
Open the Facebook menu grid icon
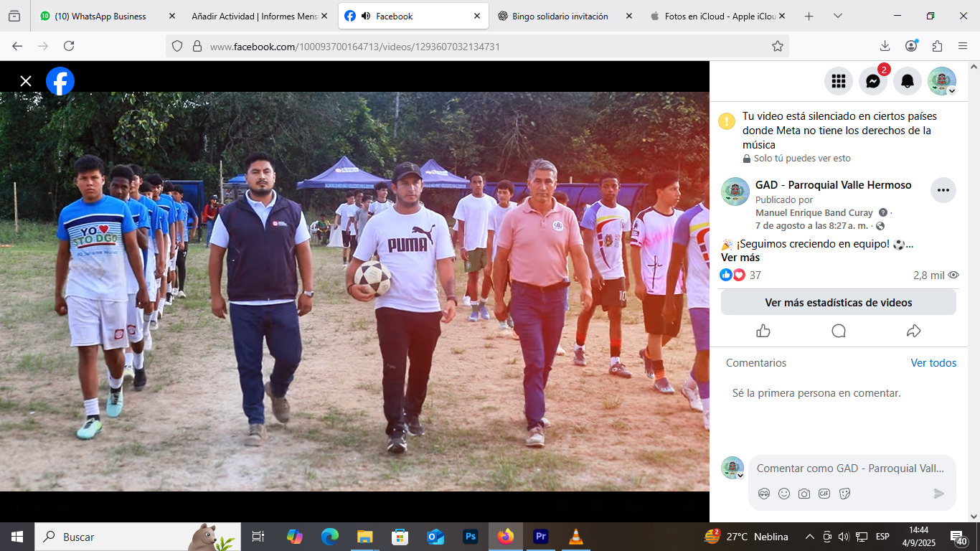839,81
